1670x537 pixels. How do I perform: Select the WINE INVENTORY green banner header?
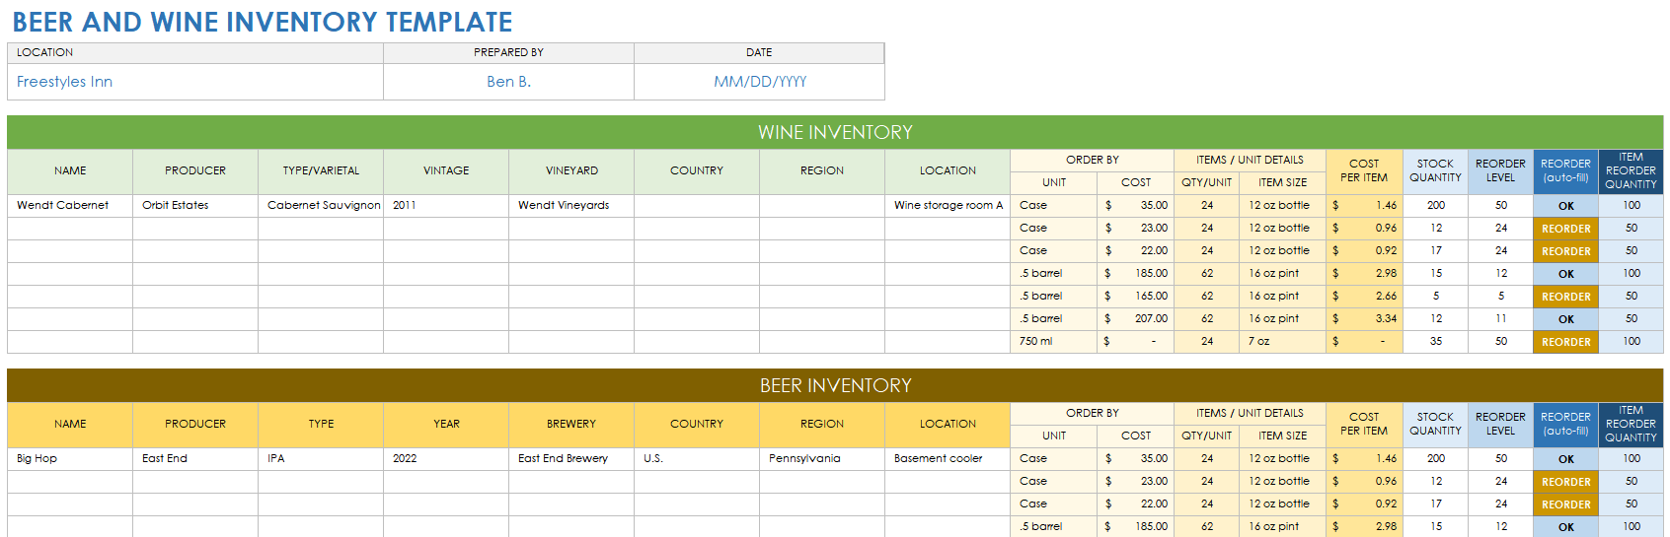835,132
